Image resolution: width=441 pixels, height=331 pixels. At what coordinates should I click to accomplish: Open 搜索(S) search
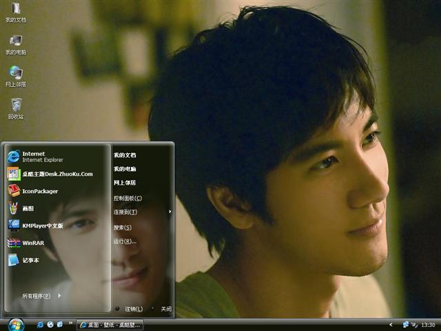[x=123, y=228]
